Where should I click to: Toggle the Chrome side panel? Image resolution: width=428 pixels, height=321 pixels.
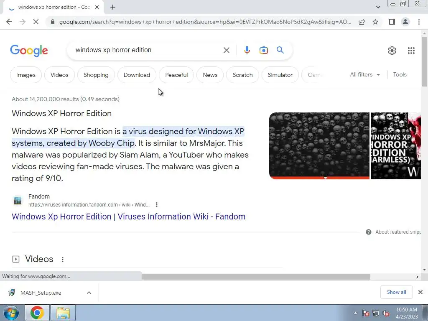pyautogui.click(x=392, y=22)
